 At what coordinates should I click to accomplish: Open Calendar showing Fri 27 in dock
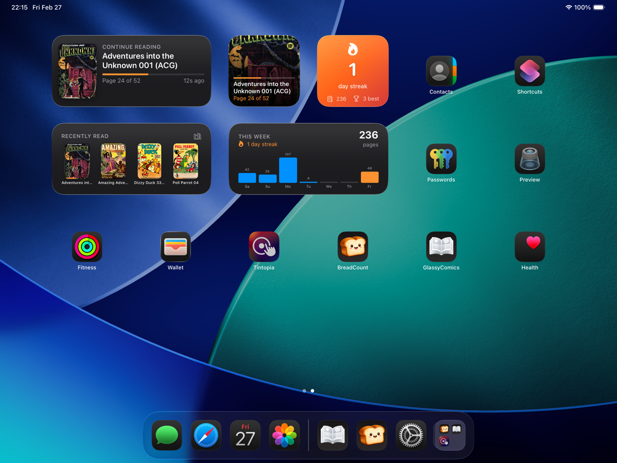coord(245,435)
